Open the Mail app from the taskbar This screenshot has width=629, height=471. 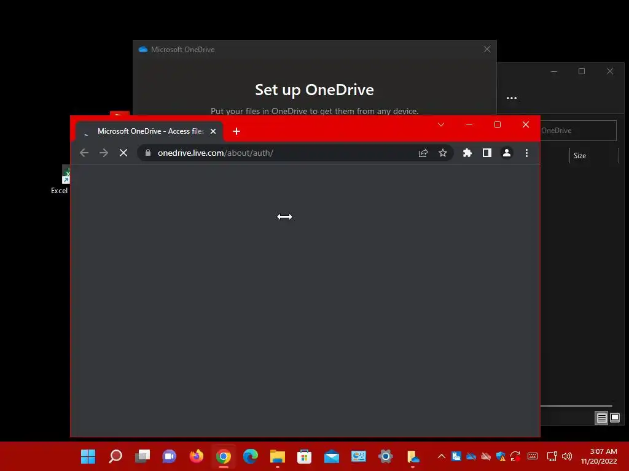332,456
